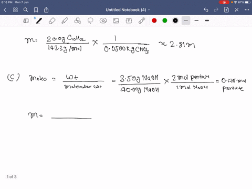Choose the medium stroke width
Screen dimensions: 252x189
point(196,20)
